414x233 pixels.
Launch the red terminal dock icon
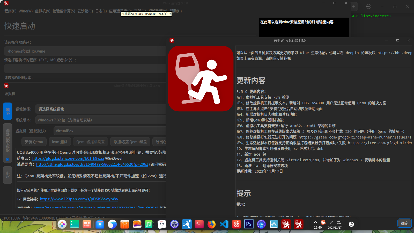tap(199, 224)
